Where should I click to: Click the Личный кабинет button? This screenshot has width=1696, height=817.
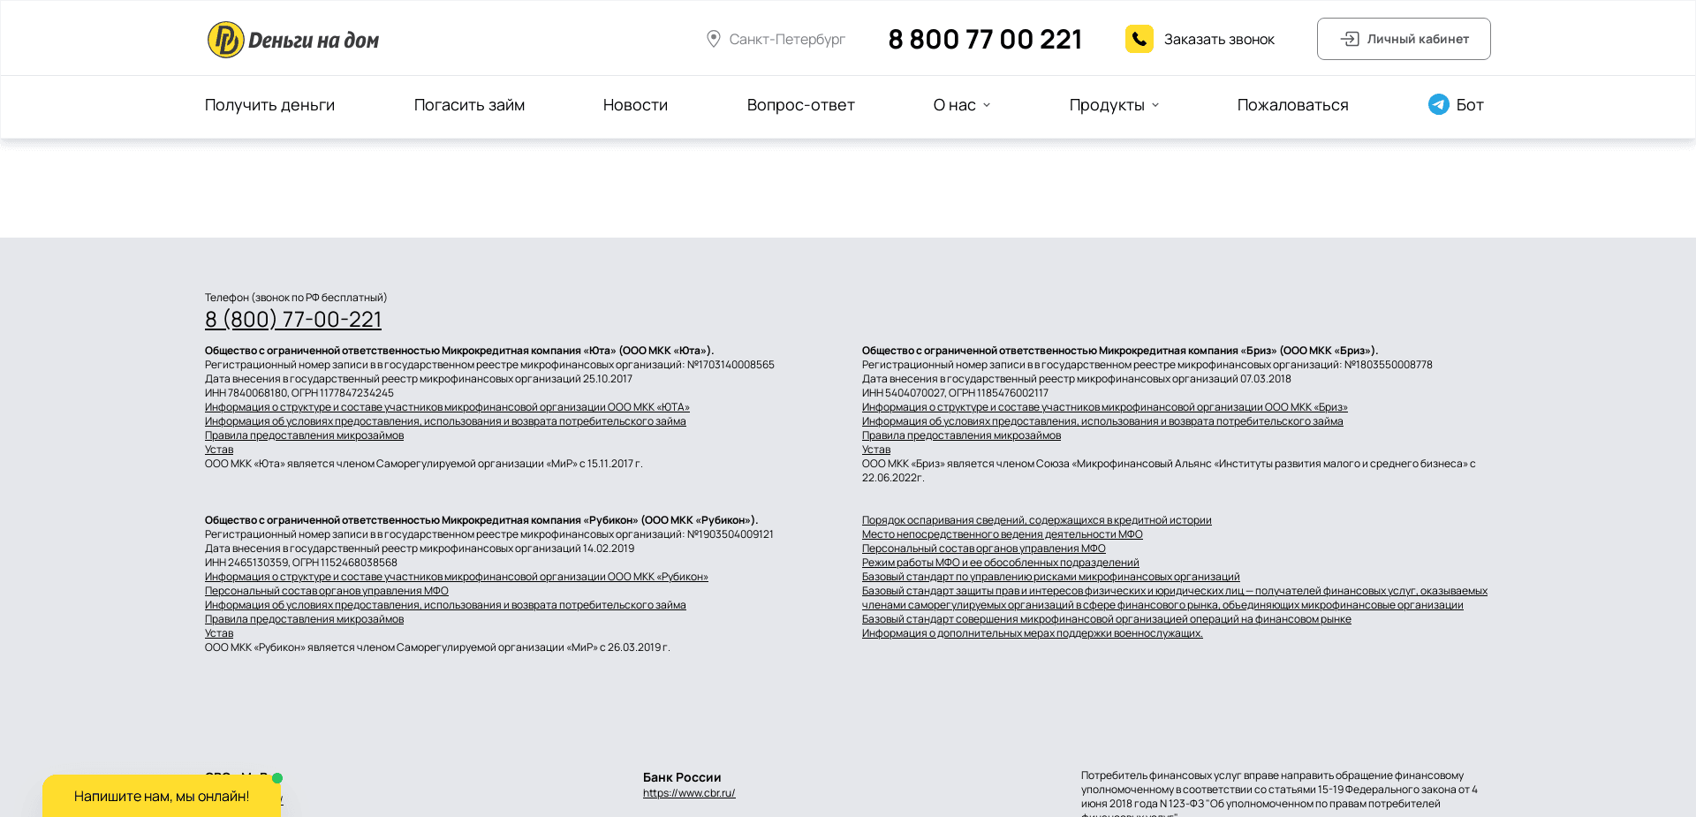[x=1404, y=39]
